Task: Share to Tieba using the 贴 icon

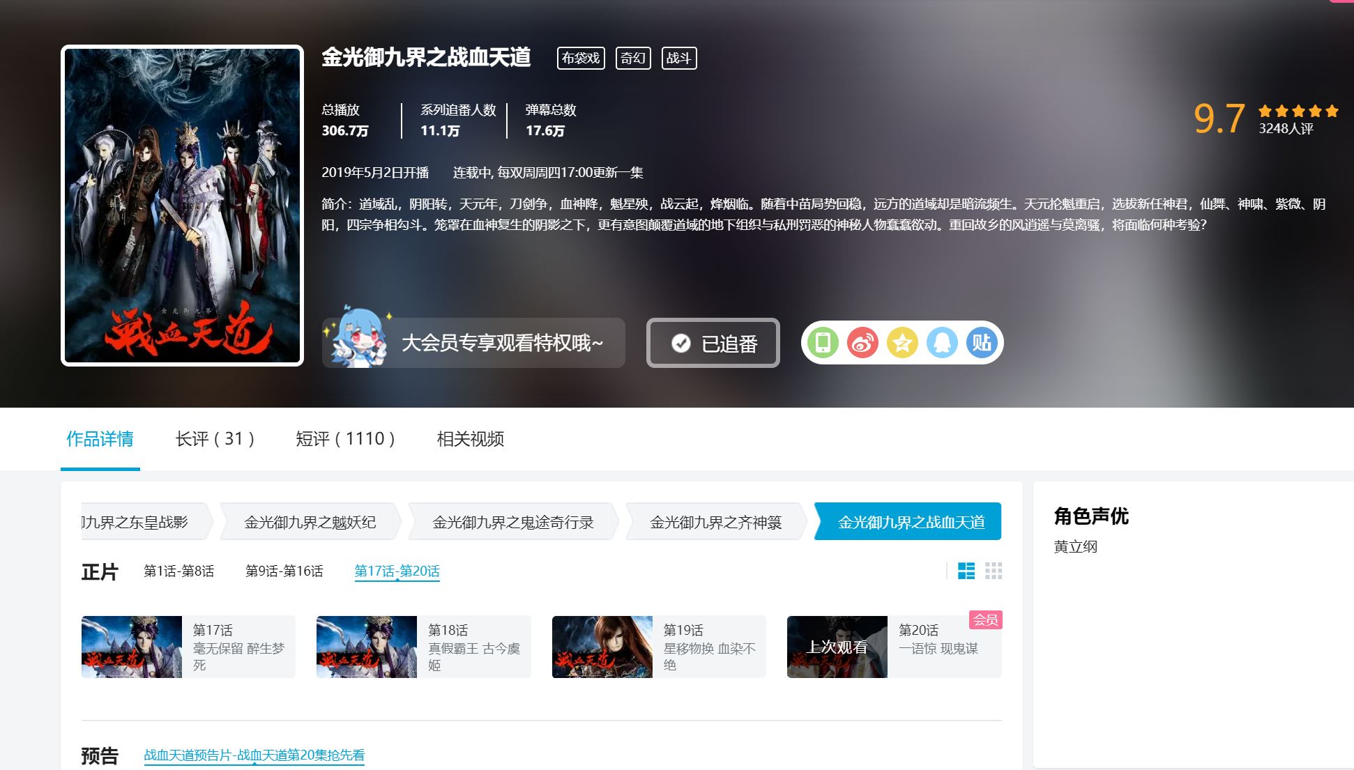Action: pos(982,343)
